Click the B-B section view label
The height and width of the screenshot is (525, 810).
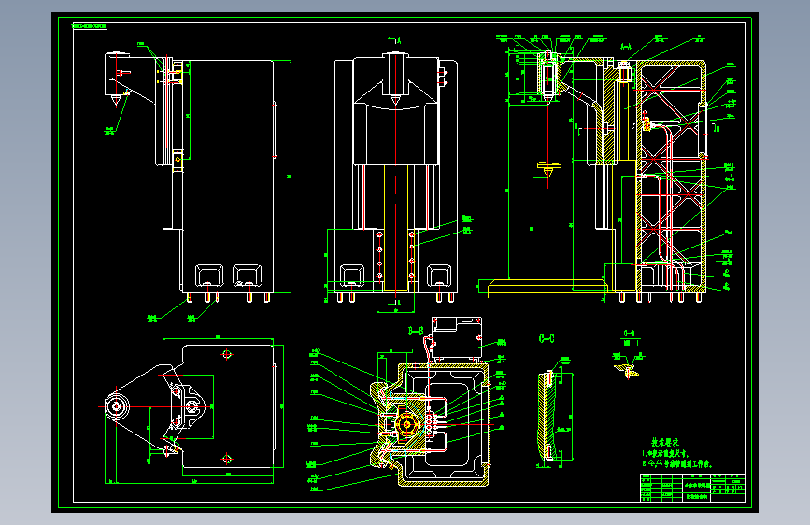click(416, 331)
